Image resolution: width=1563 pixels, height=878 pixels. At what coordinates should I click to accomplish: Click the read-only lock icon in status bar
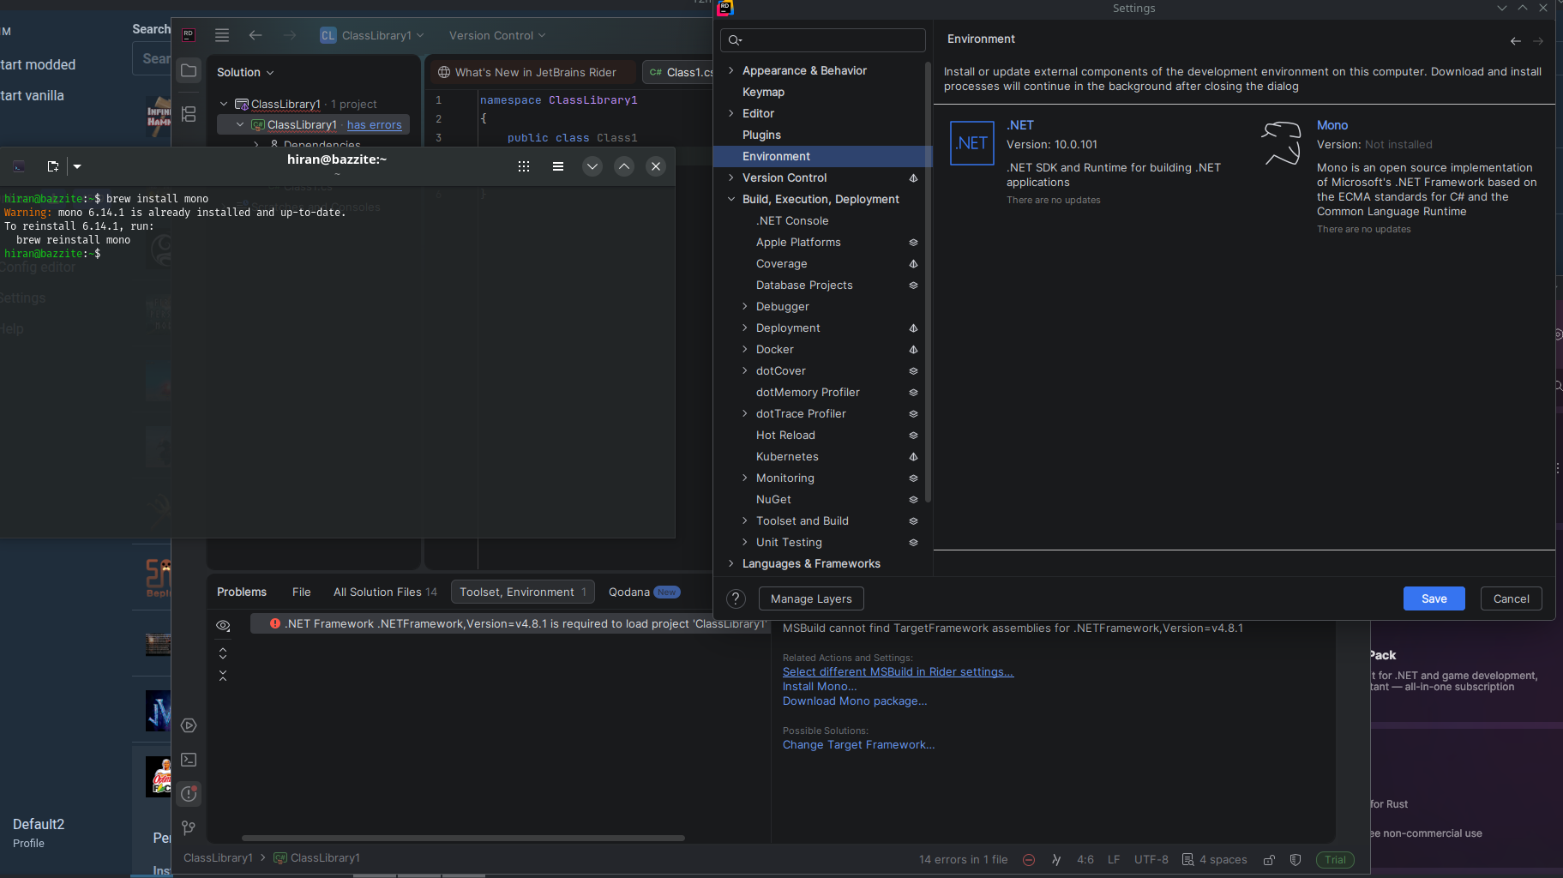click(x=1269, y=860)
